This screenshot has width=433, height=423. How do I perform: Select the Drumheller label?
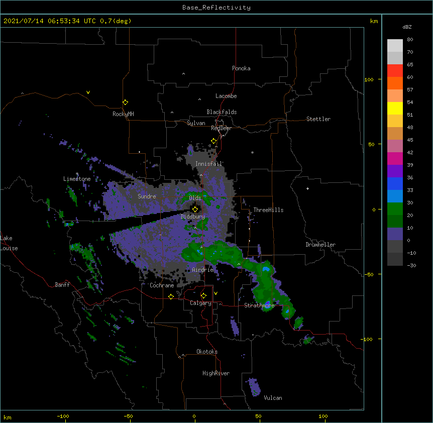320,245
